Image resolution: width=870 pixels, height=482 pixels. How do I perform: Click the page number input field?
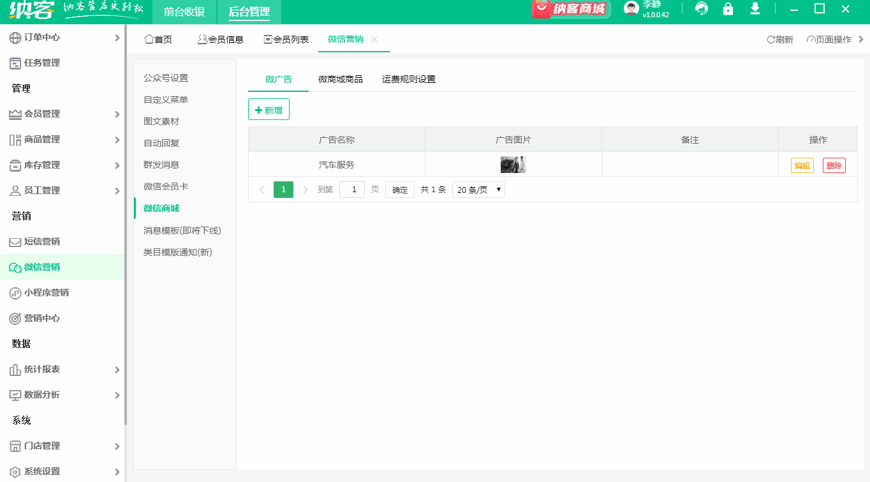pos(352,189)
